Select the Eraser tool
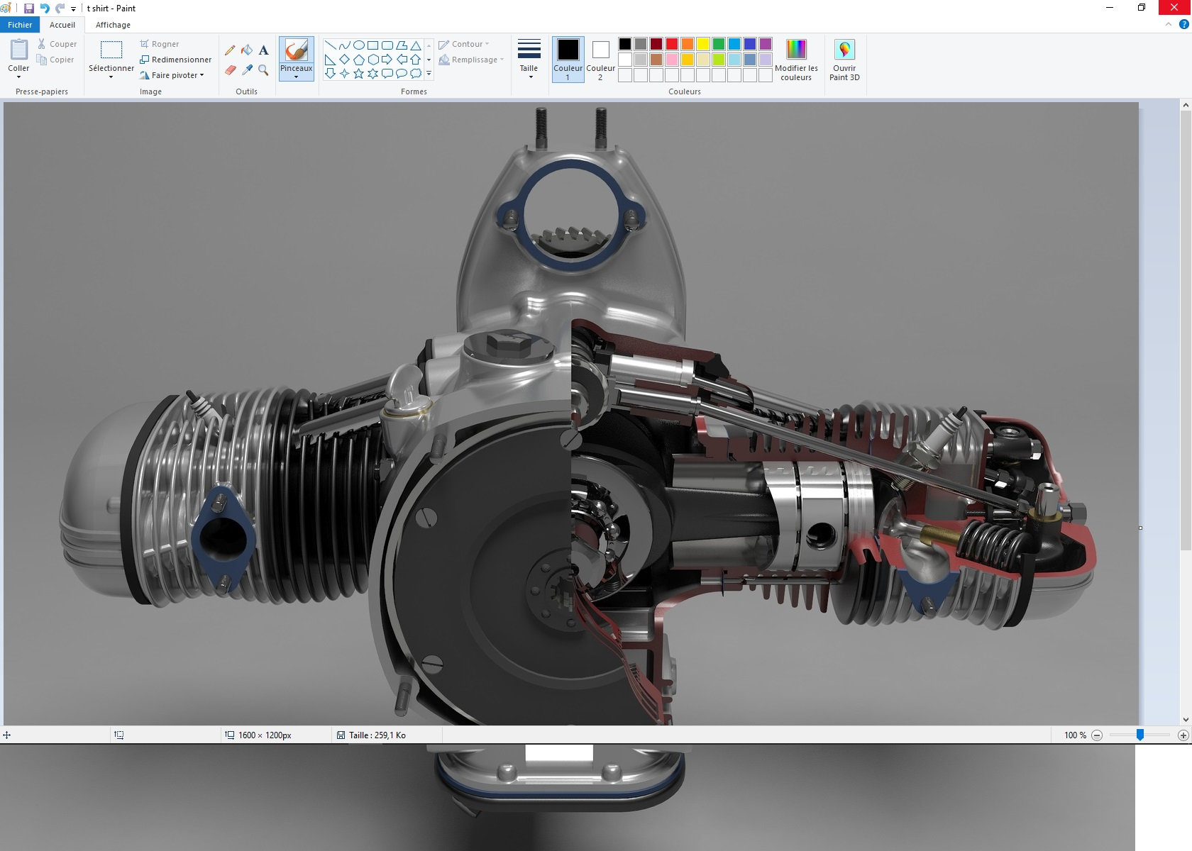The height and width of the screenshot is (851, 1192). point(230,69)
